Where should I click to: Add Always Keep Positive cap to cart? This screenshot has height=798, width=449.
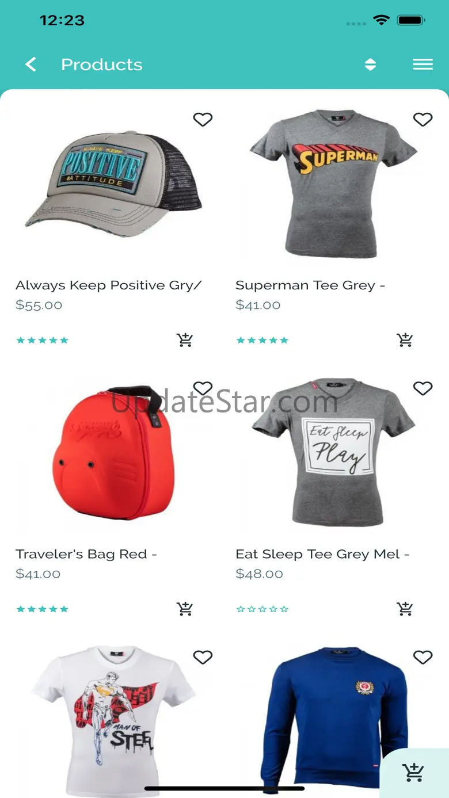[185, 340]
